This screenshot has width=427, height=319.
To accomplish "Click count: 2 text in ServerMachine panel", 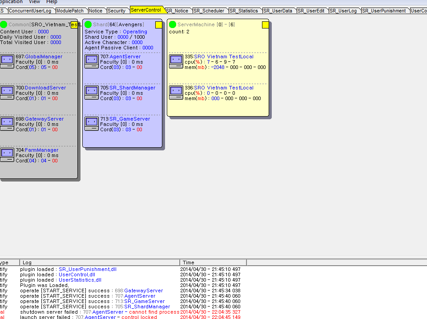I will (179, 32).
